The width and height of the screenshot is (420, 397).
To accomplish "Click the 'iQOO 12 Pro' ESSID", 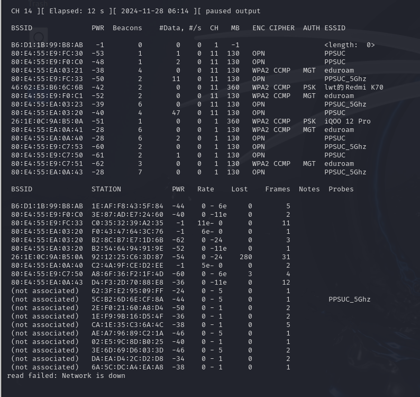I will 348,121.
